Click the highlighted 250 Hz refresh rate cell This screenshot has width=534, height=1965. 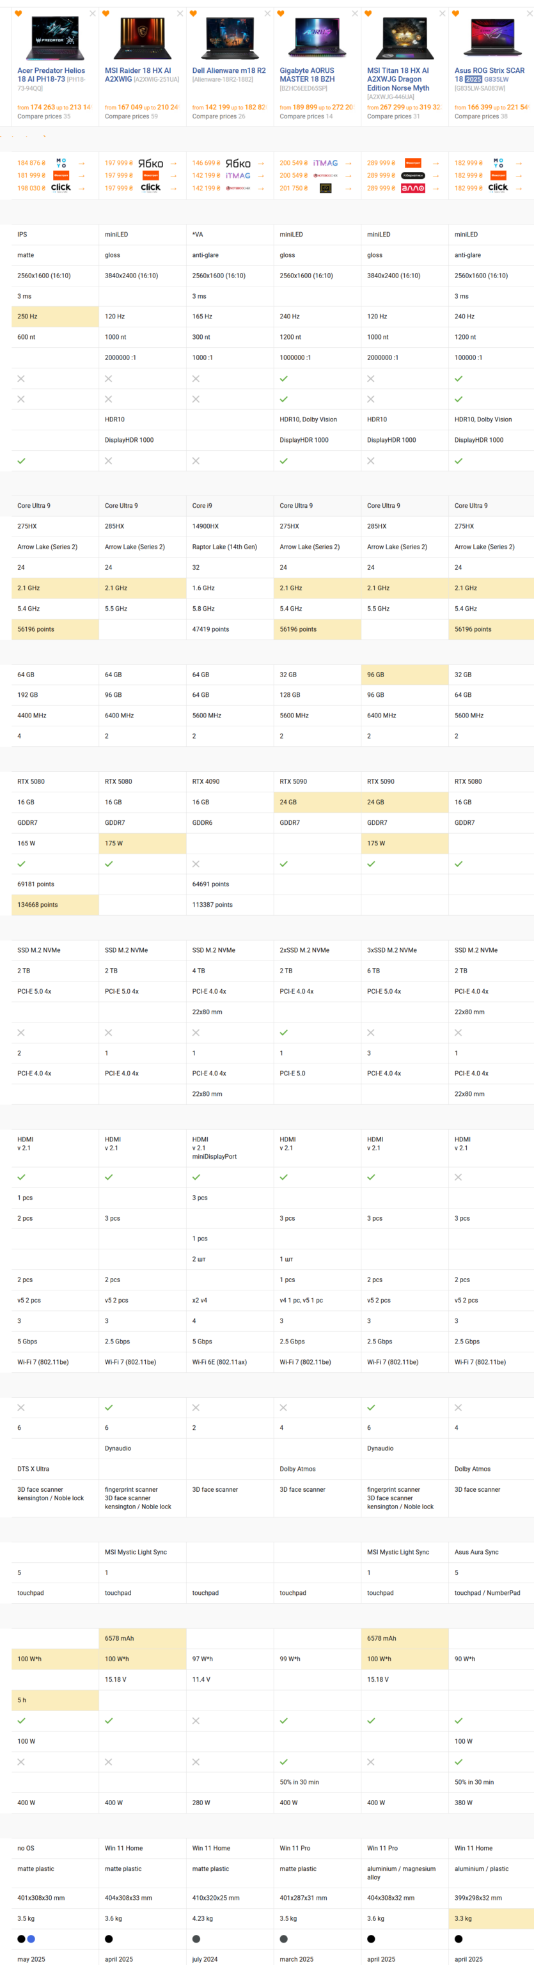click(x=55, y=317)
